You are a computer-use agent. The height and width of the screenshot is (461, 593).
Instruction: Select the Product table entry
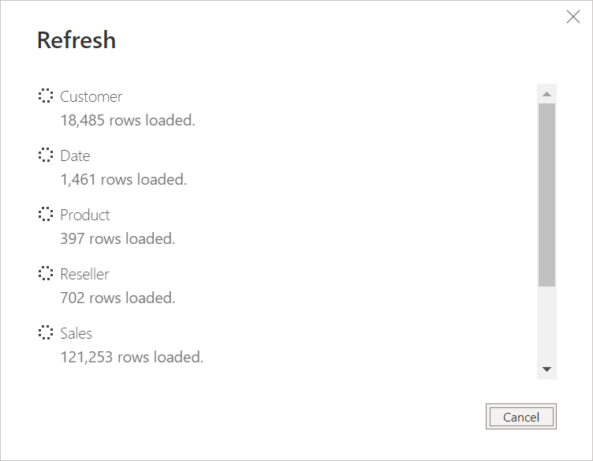(85, 215)
